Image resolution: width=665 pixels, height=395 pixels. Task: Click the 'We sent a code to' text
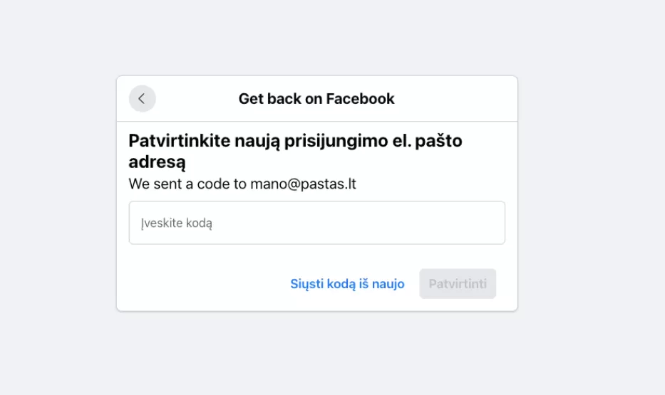coord(188,184)
